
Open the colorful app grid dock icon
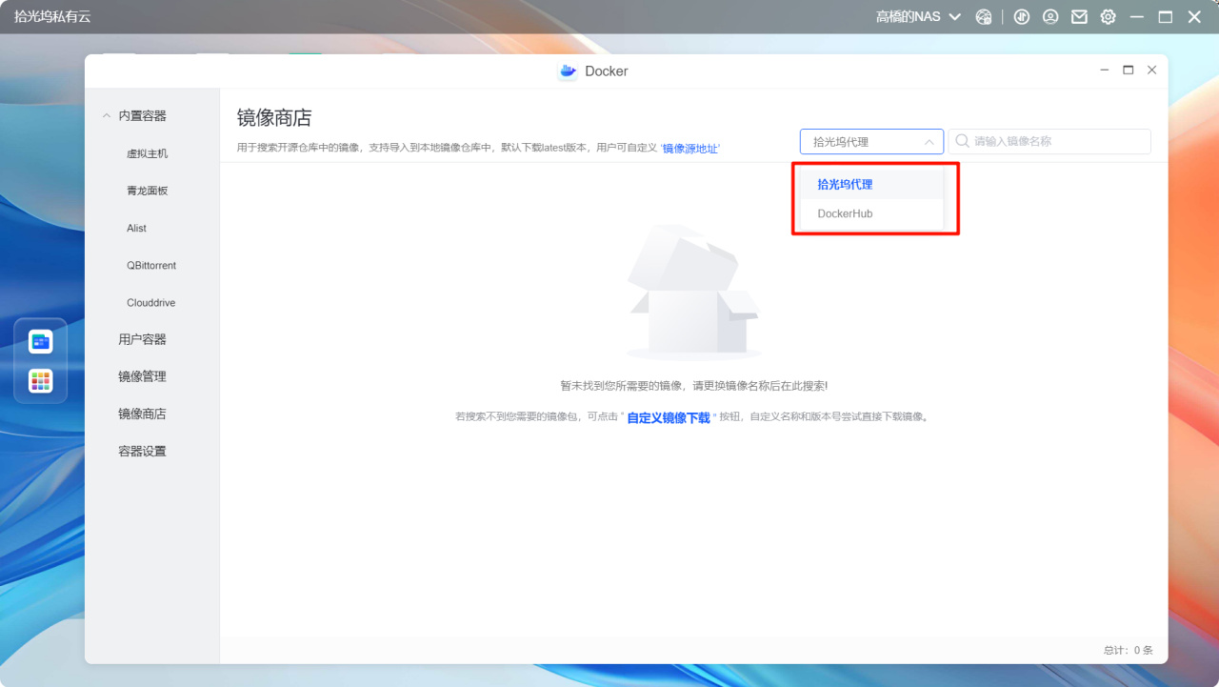(x=41, y=381)
